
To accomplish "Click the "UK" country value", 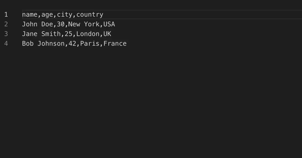I will 107,34.
